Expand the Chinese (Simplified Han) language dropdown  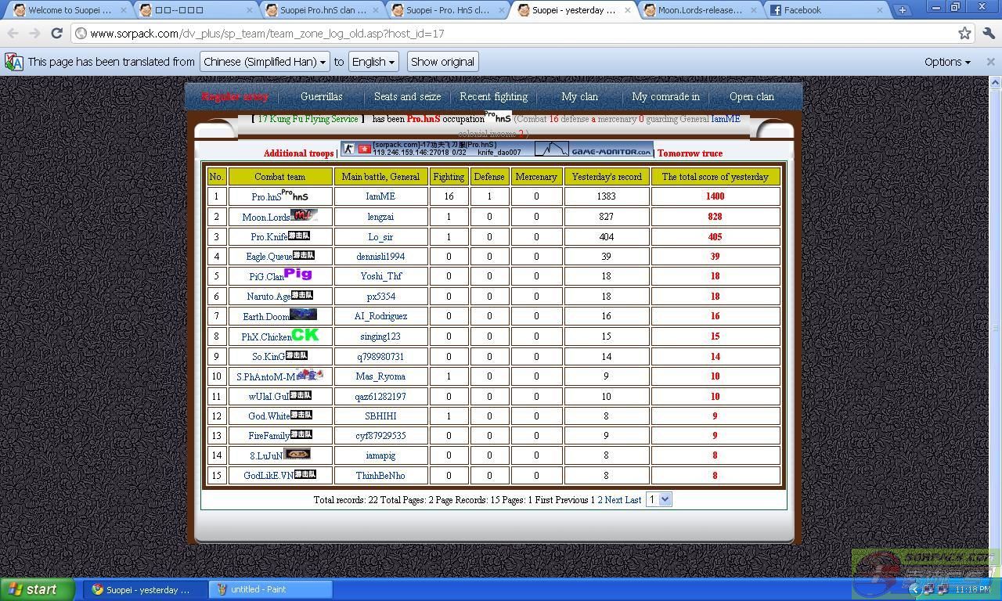point(264,62)
